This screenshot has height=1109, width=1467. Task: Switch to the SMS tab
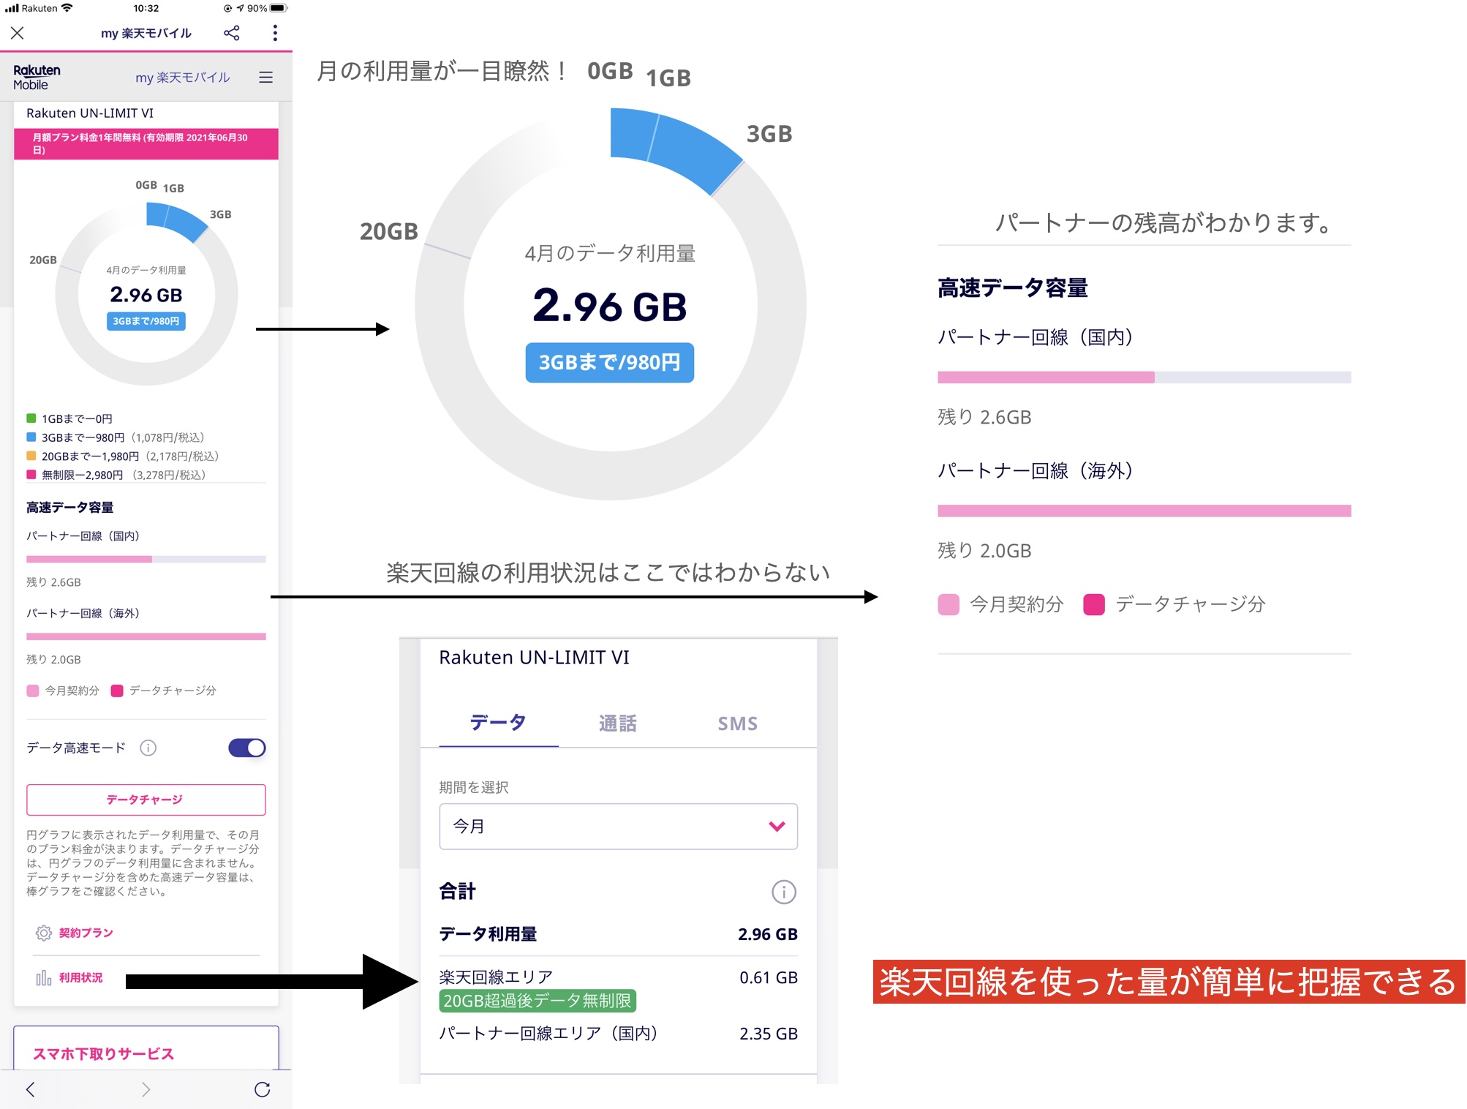pyautogui.click(x=737, y=723)
